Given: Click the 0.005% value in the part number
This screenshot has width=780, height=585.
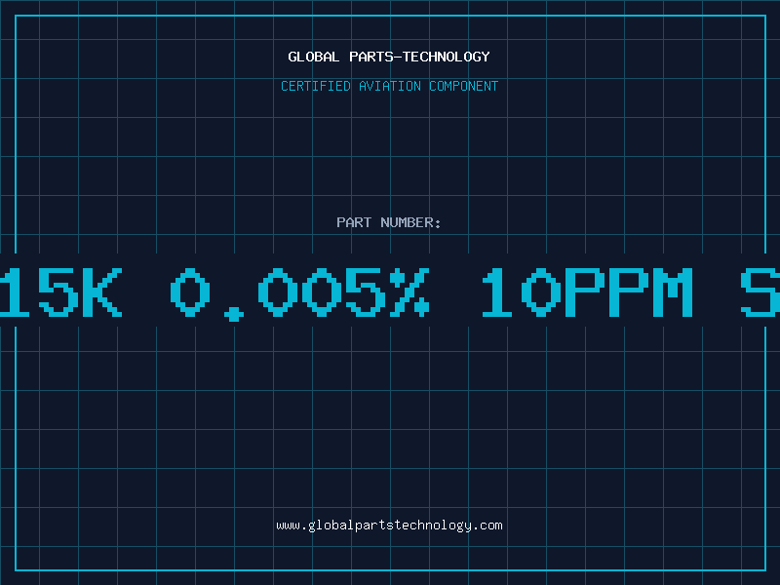Looking at the screenshot, I should (299, 293).
